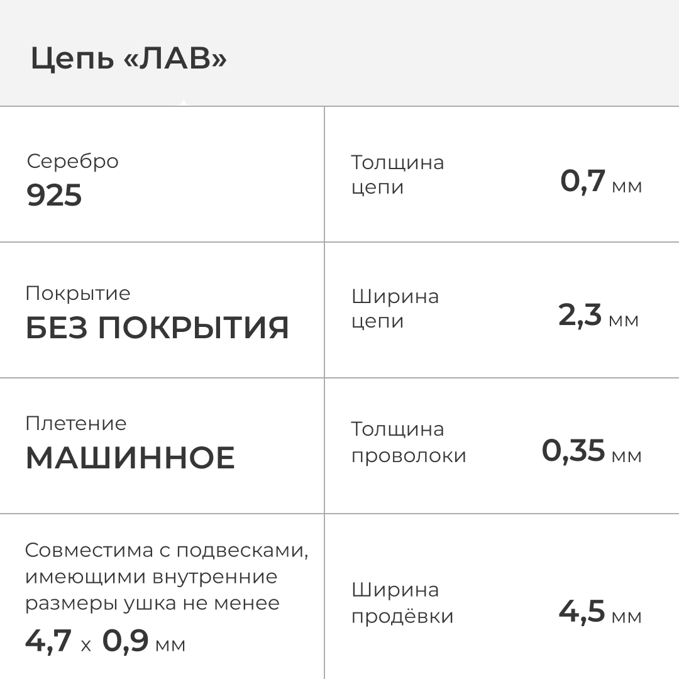The image size is (679, 679).
Task: Click the «х» between the eyelet dimensions
Action: point(86,645)
